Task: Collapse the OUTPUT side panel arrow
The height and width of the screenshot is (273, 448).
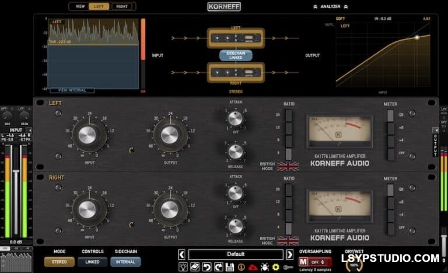Action: 435,130
